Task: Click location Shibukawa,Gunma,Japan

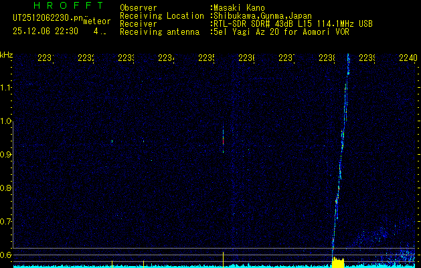Action: pos(262,16)
